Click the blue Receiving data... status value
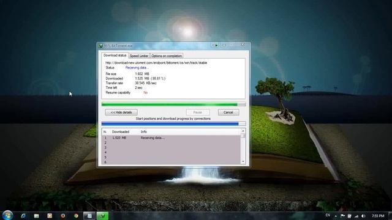Image resolution: width=392 pixels, height=220 pixels. 137,68
